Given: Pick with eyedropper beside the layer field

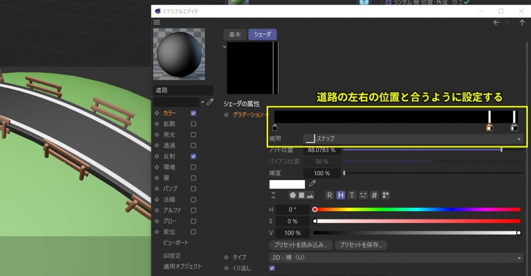Looking at the screenshot, I should click(210, 102).
